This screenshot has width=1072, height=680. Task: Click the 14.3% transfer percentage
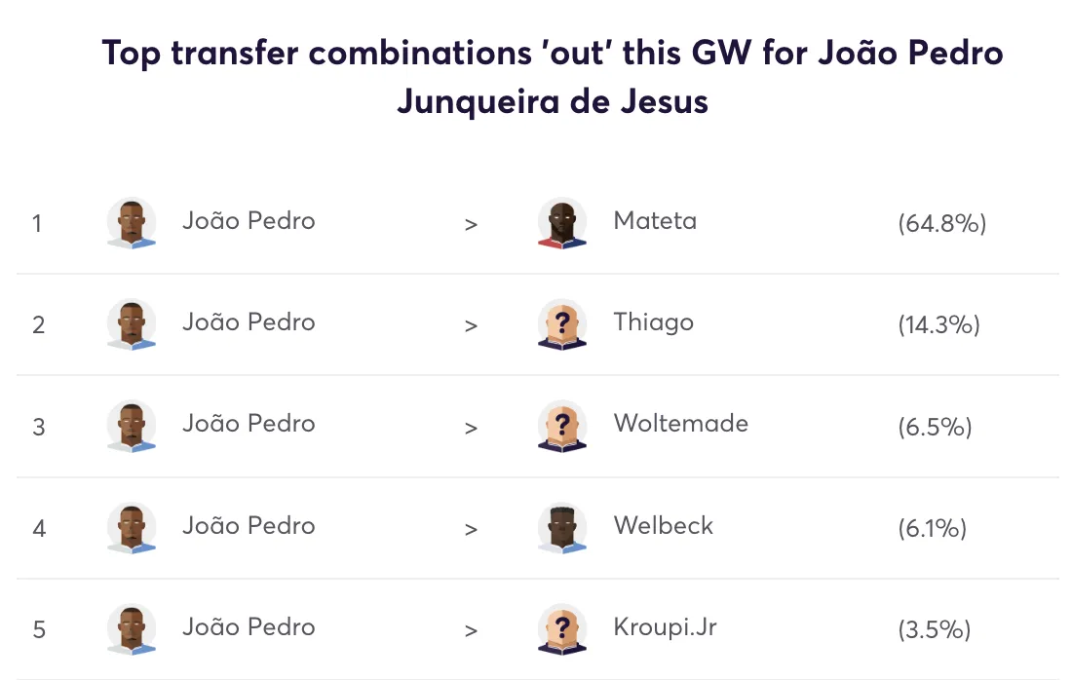tap(938, 325)
